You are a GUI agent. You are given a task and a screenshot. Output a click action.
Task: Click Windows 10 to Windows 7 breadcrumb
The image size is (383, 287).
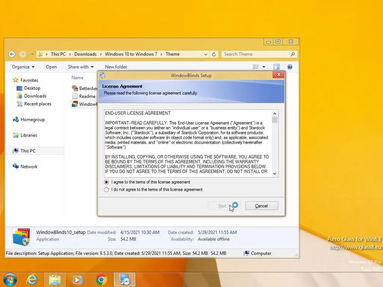(x=131, y=54)
